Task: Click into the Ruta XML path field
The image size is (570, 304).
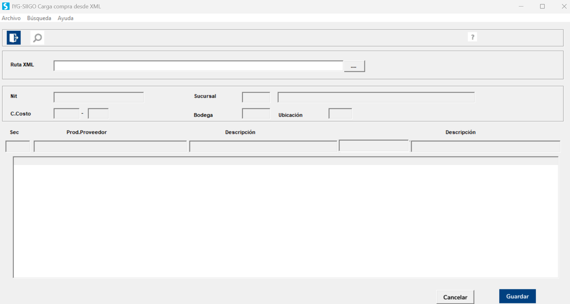Action: 198,66
